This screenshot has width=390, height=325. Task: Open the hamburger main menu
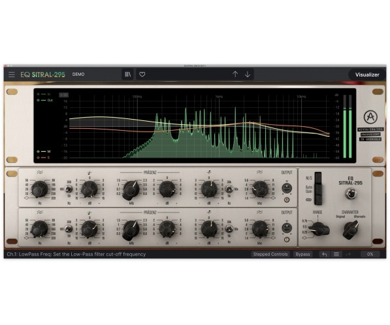(x=12, y=75)
